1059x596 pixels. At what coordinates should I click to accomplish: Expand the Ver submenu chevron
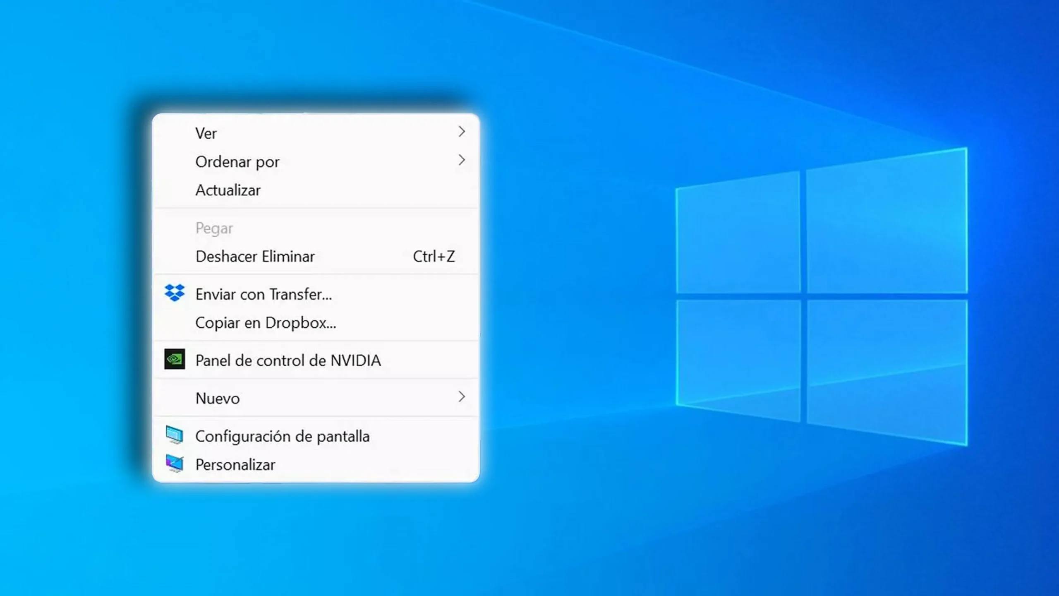click(x=462, y=132)
